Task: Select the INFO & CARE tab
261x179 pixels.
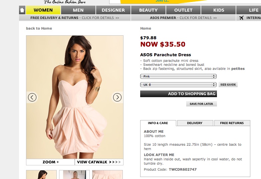Action: 158,123
